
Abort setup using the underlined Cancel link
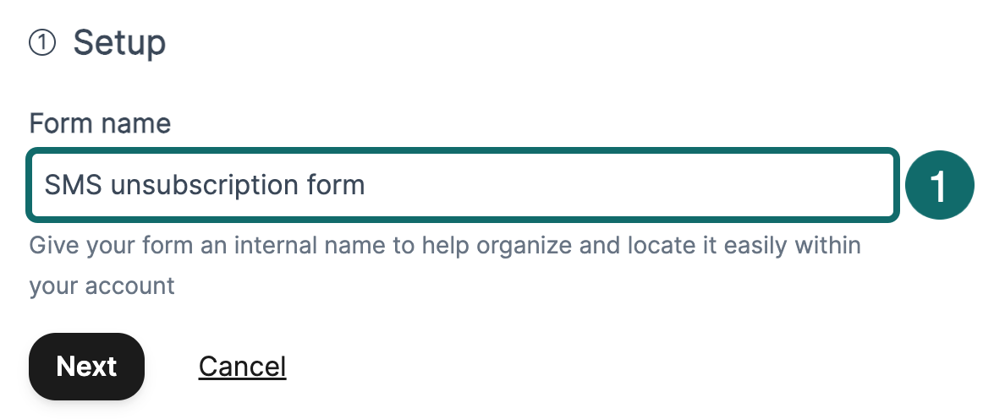tap(242, 367)
